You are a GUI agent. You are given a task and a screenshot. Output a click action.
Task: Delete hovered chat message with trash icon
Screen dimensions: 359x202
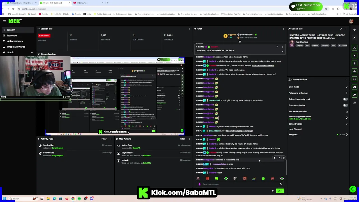pyautogui.click(x=284, y=158)
